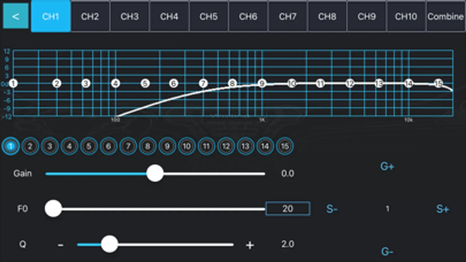Select EQ band 1 circle button
The height and width of the screenshot is (262, 466).
[11, 146]
